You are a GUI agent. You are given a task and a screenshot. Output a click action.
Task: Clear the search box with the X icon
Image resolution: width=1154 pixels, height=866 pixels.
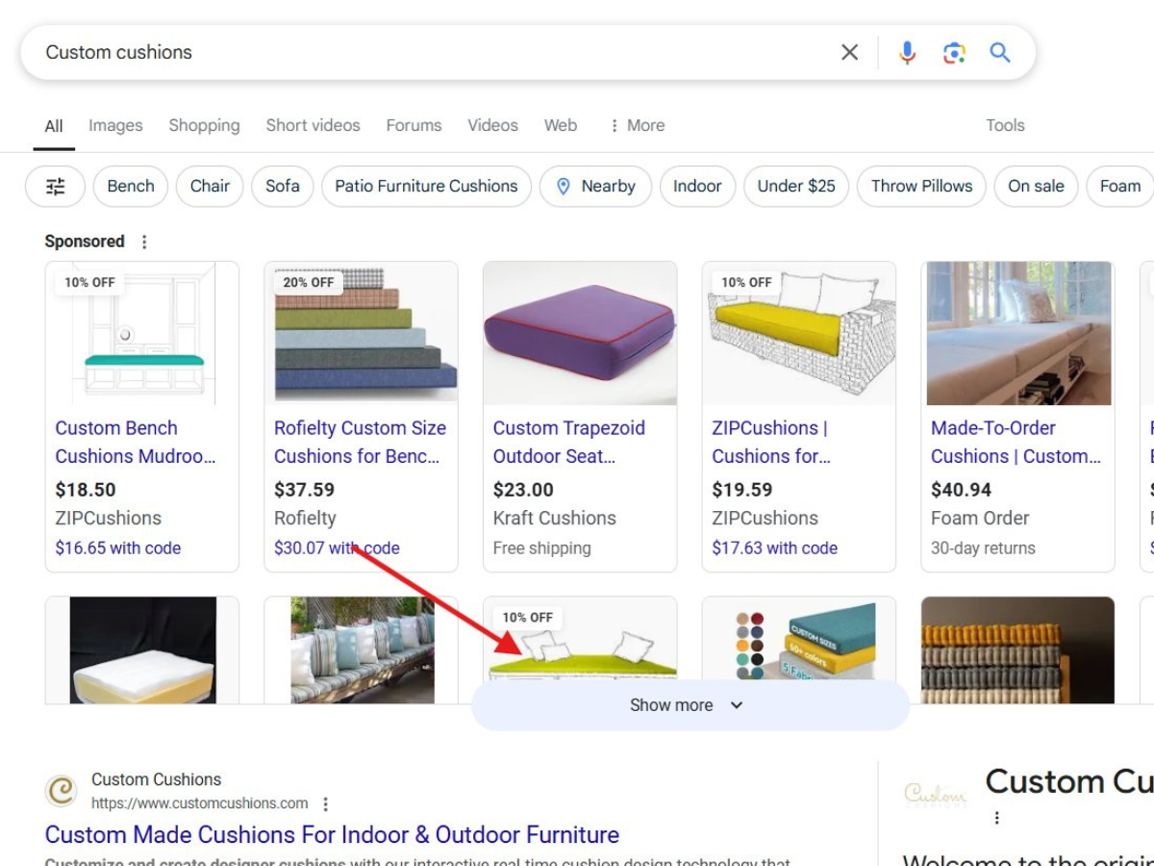click(x=849, y=53)
